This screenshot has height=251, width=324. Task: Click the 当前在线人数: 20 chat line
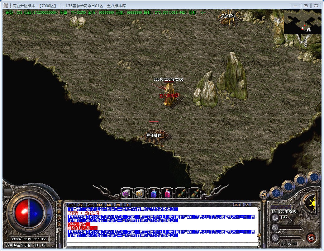[83, 228]
